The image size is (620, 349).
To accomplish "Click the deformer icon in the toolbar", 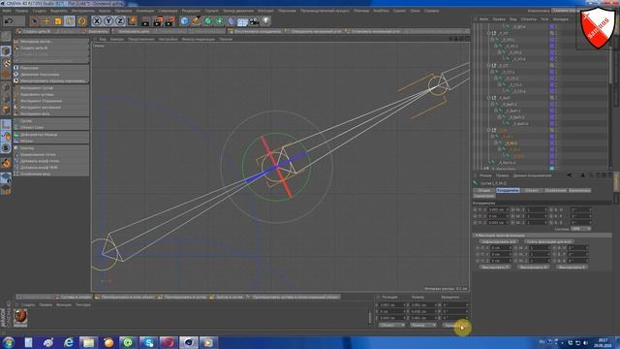I will click(x=231, y=21).
